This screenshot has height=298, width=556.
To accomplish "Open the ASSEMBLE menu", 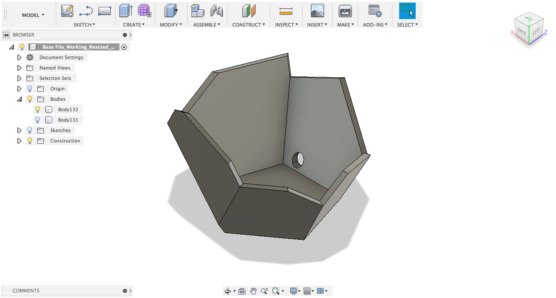I will pyautogui.click(x=207, y=25).
